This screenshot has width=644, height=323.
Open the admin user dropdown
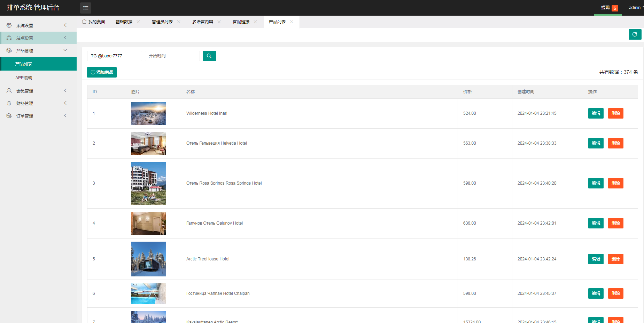click(635, 8)
